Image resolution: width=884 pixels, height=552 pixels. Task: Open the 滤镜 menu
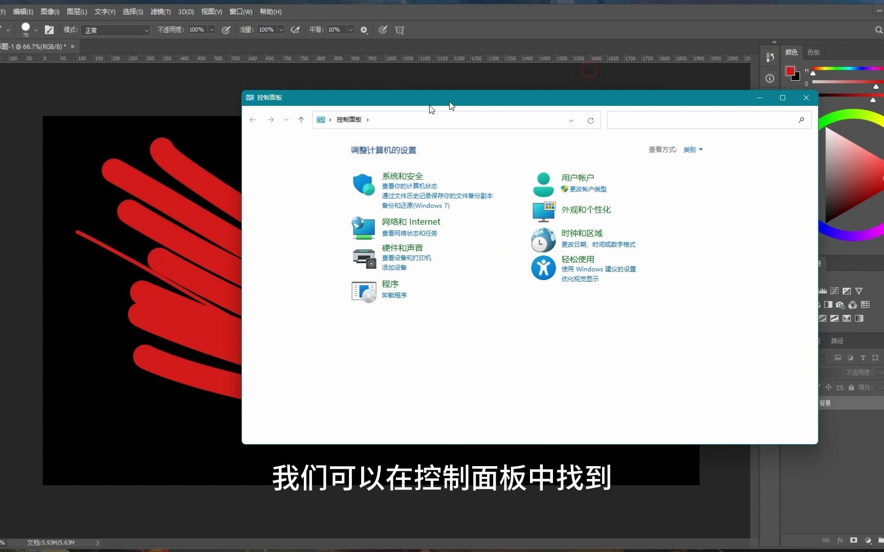160,12
